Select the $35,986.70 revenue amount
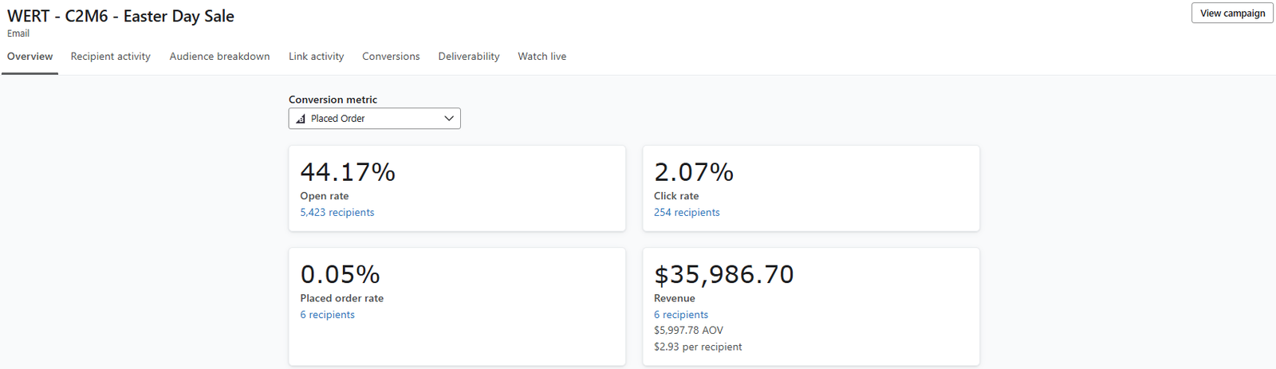The height and width of the screenshot is (369, 1276). [x=723, y=274]
